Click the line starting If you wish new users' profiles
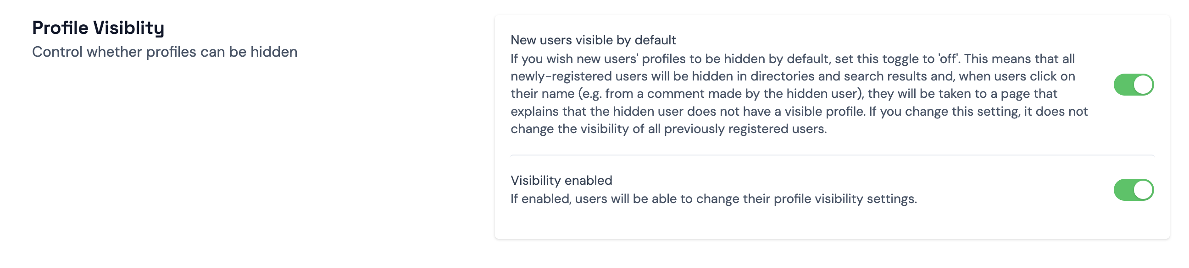Viewport: 1189px width, 268px height. tap(792, 59)
